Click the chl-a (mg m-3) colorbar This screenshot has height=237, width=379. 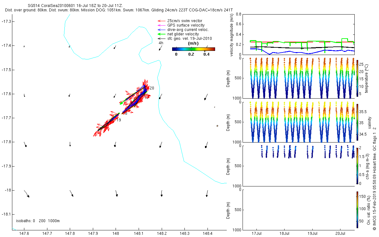[357, 165]
